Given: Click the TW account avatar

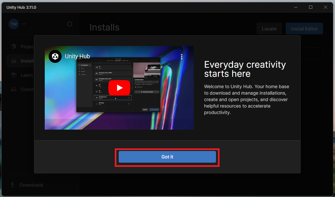Looking at the screenshot, I should pos(14,24).
